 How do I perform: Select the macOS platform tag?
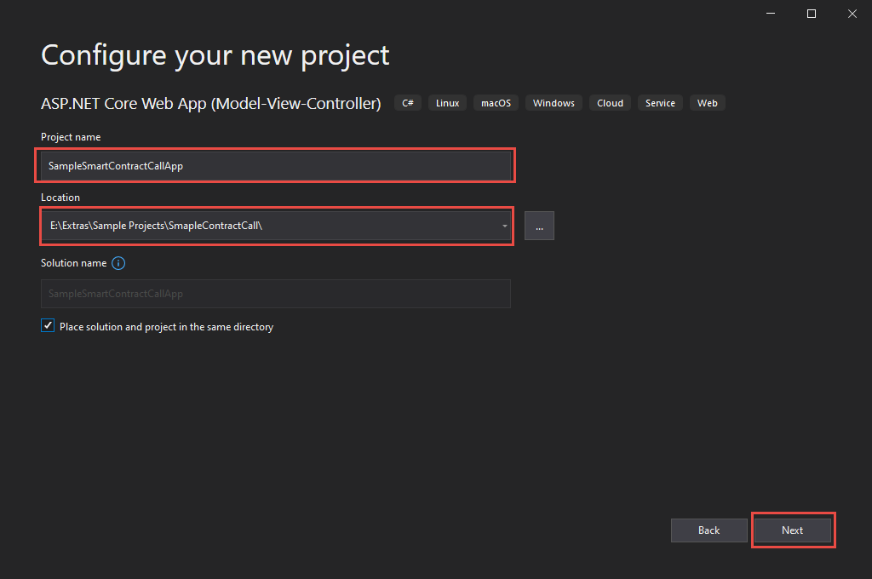click(x=496, y=102)
